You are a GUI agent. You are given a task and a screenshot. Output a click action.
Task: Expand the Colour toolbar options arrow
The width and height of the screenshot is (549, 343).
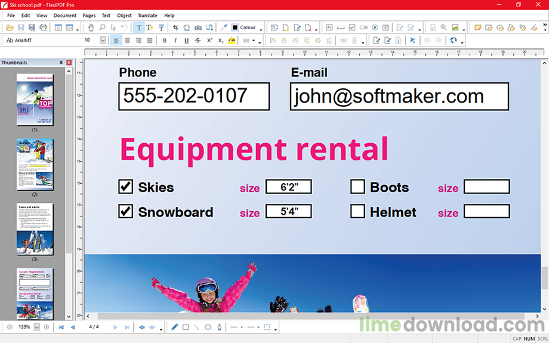pos(261,30)
